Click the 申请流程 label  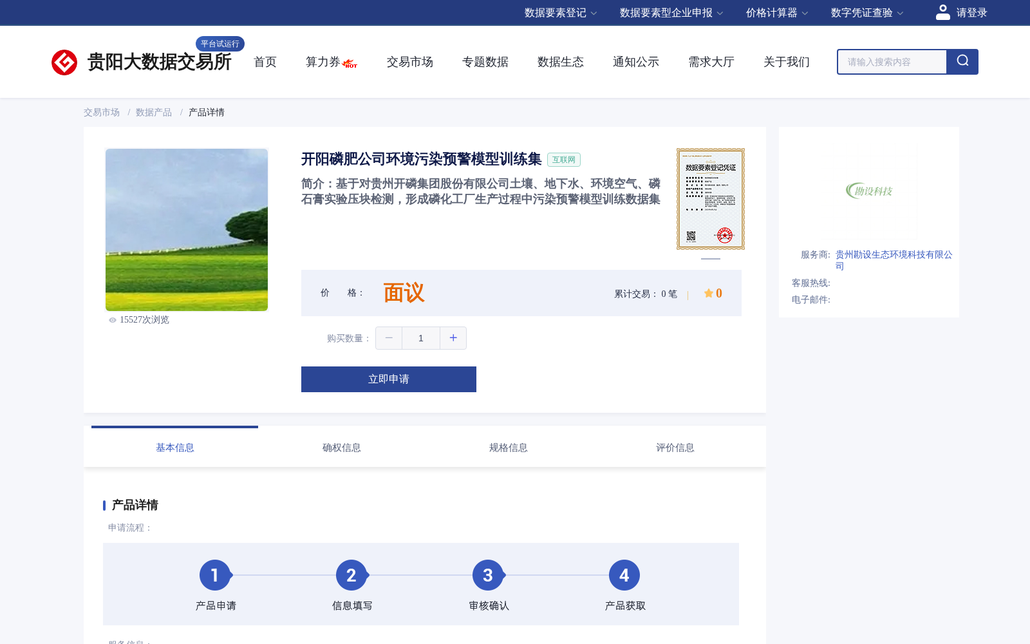130,528
